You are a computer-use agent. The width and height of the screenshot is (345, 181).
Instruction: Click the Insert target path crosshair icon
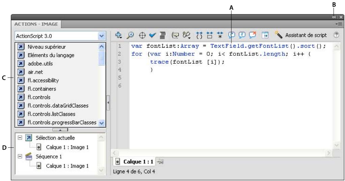coord(142,35)
